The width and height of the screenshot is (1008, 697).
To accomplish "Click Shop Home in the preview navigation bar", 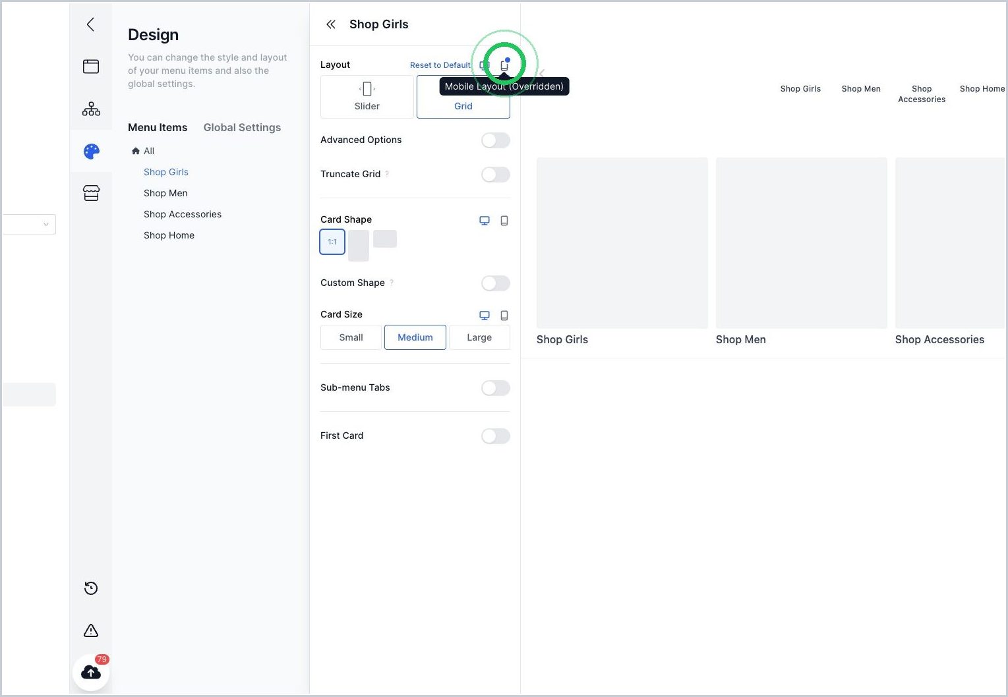I will tap(982, 89).
